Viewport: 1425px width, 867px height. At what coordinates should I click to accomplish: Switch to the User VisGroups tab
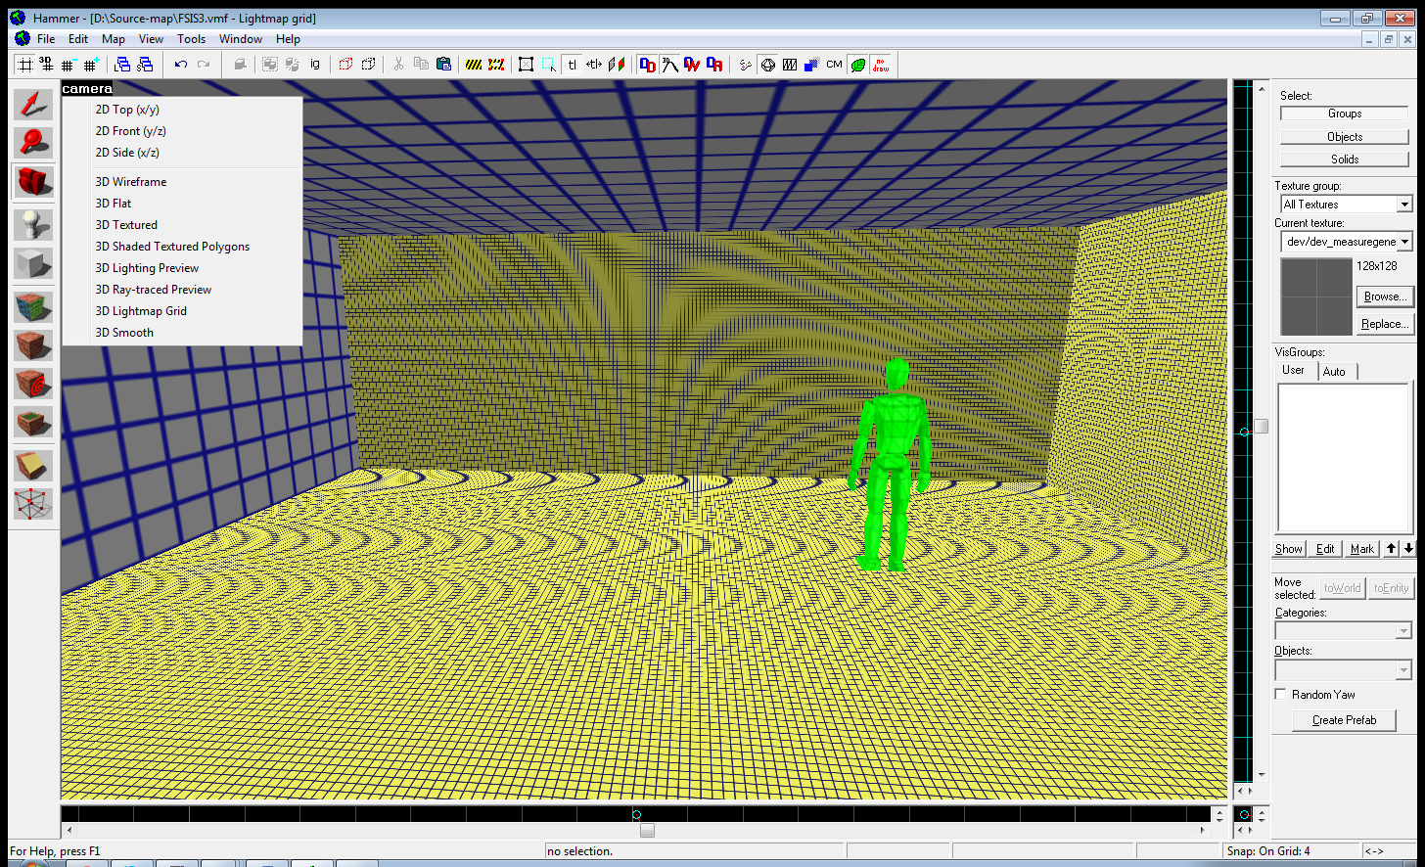click(x=1294, y=370)
